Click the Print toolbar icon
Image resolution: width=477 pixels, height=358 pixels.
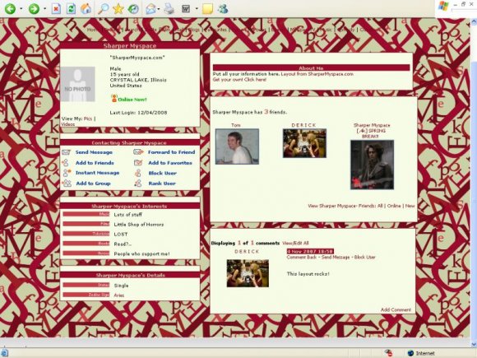pos(169,9)
